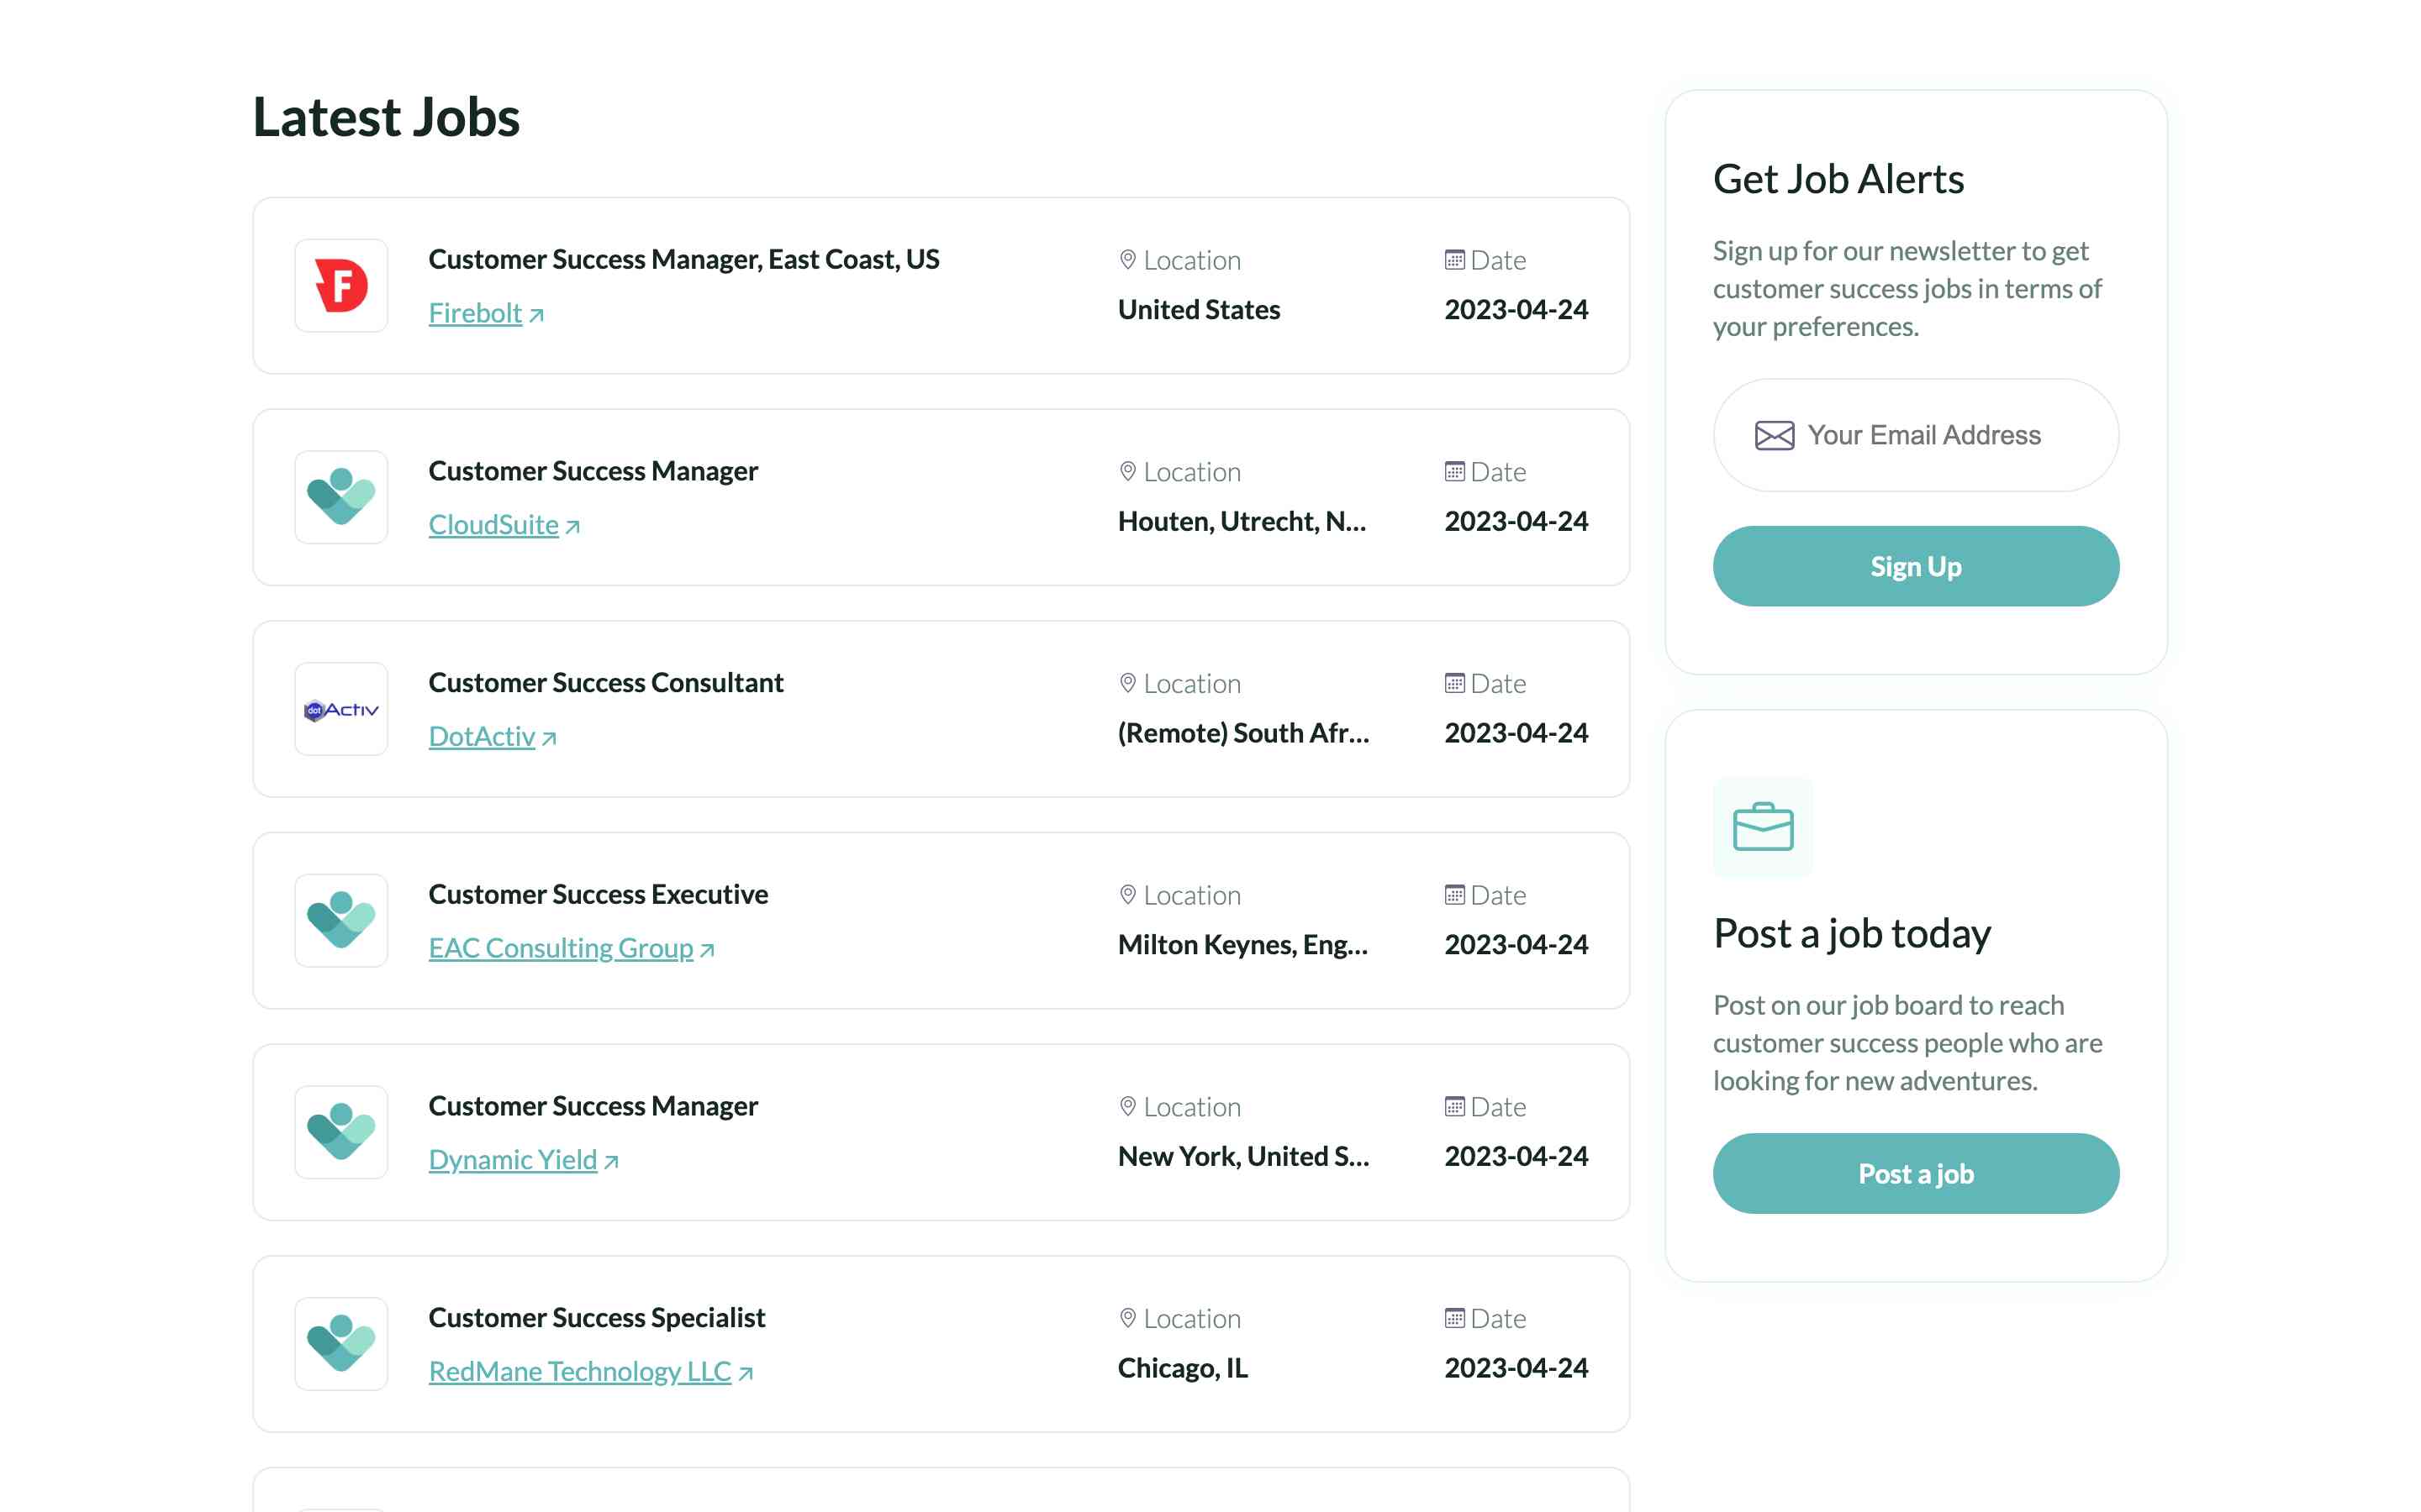Screen dimensions: 2421x1512
Task: Select the Customer Success Specialist job card
Action: (x=596, y=1317)
